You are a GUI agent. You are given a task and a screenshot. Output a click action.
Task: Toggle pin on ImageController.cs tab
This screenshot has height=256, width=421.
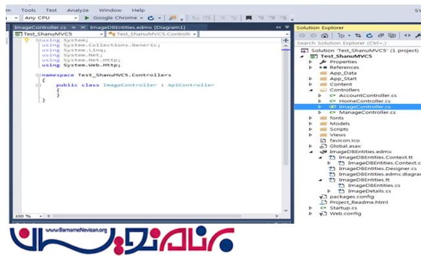pos(74,27)
